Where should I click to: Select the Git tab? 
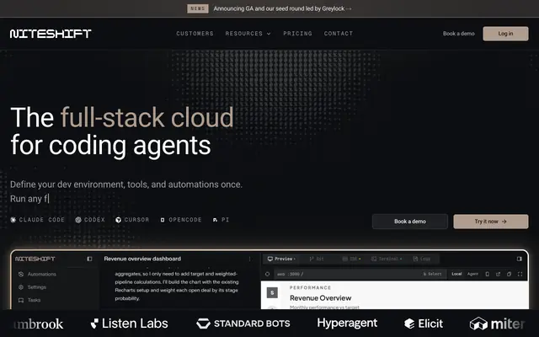(x=317, y=259)
